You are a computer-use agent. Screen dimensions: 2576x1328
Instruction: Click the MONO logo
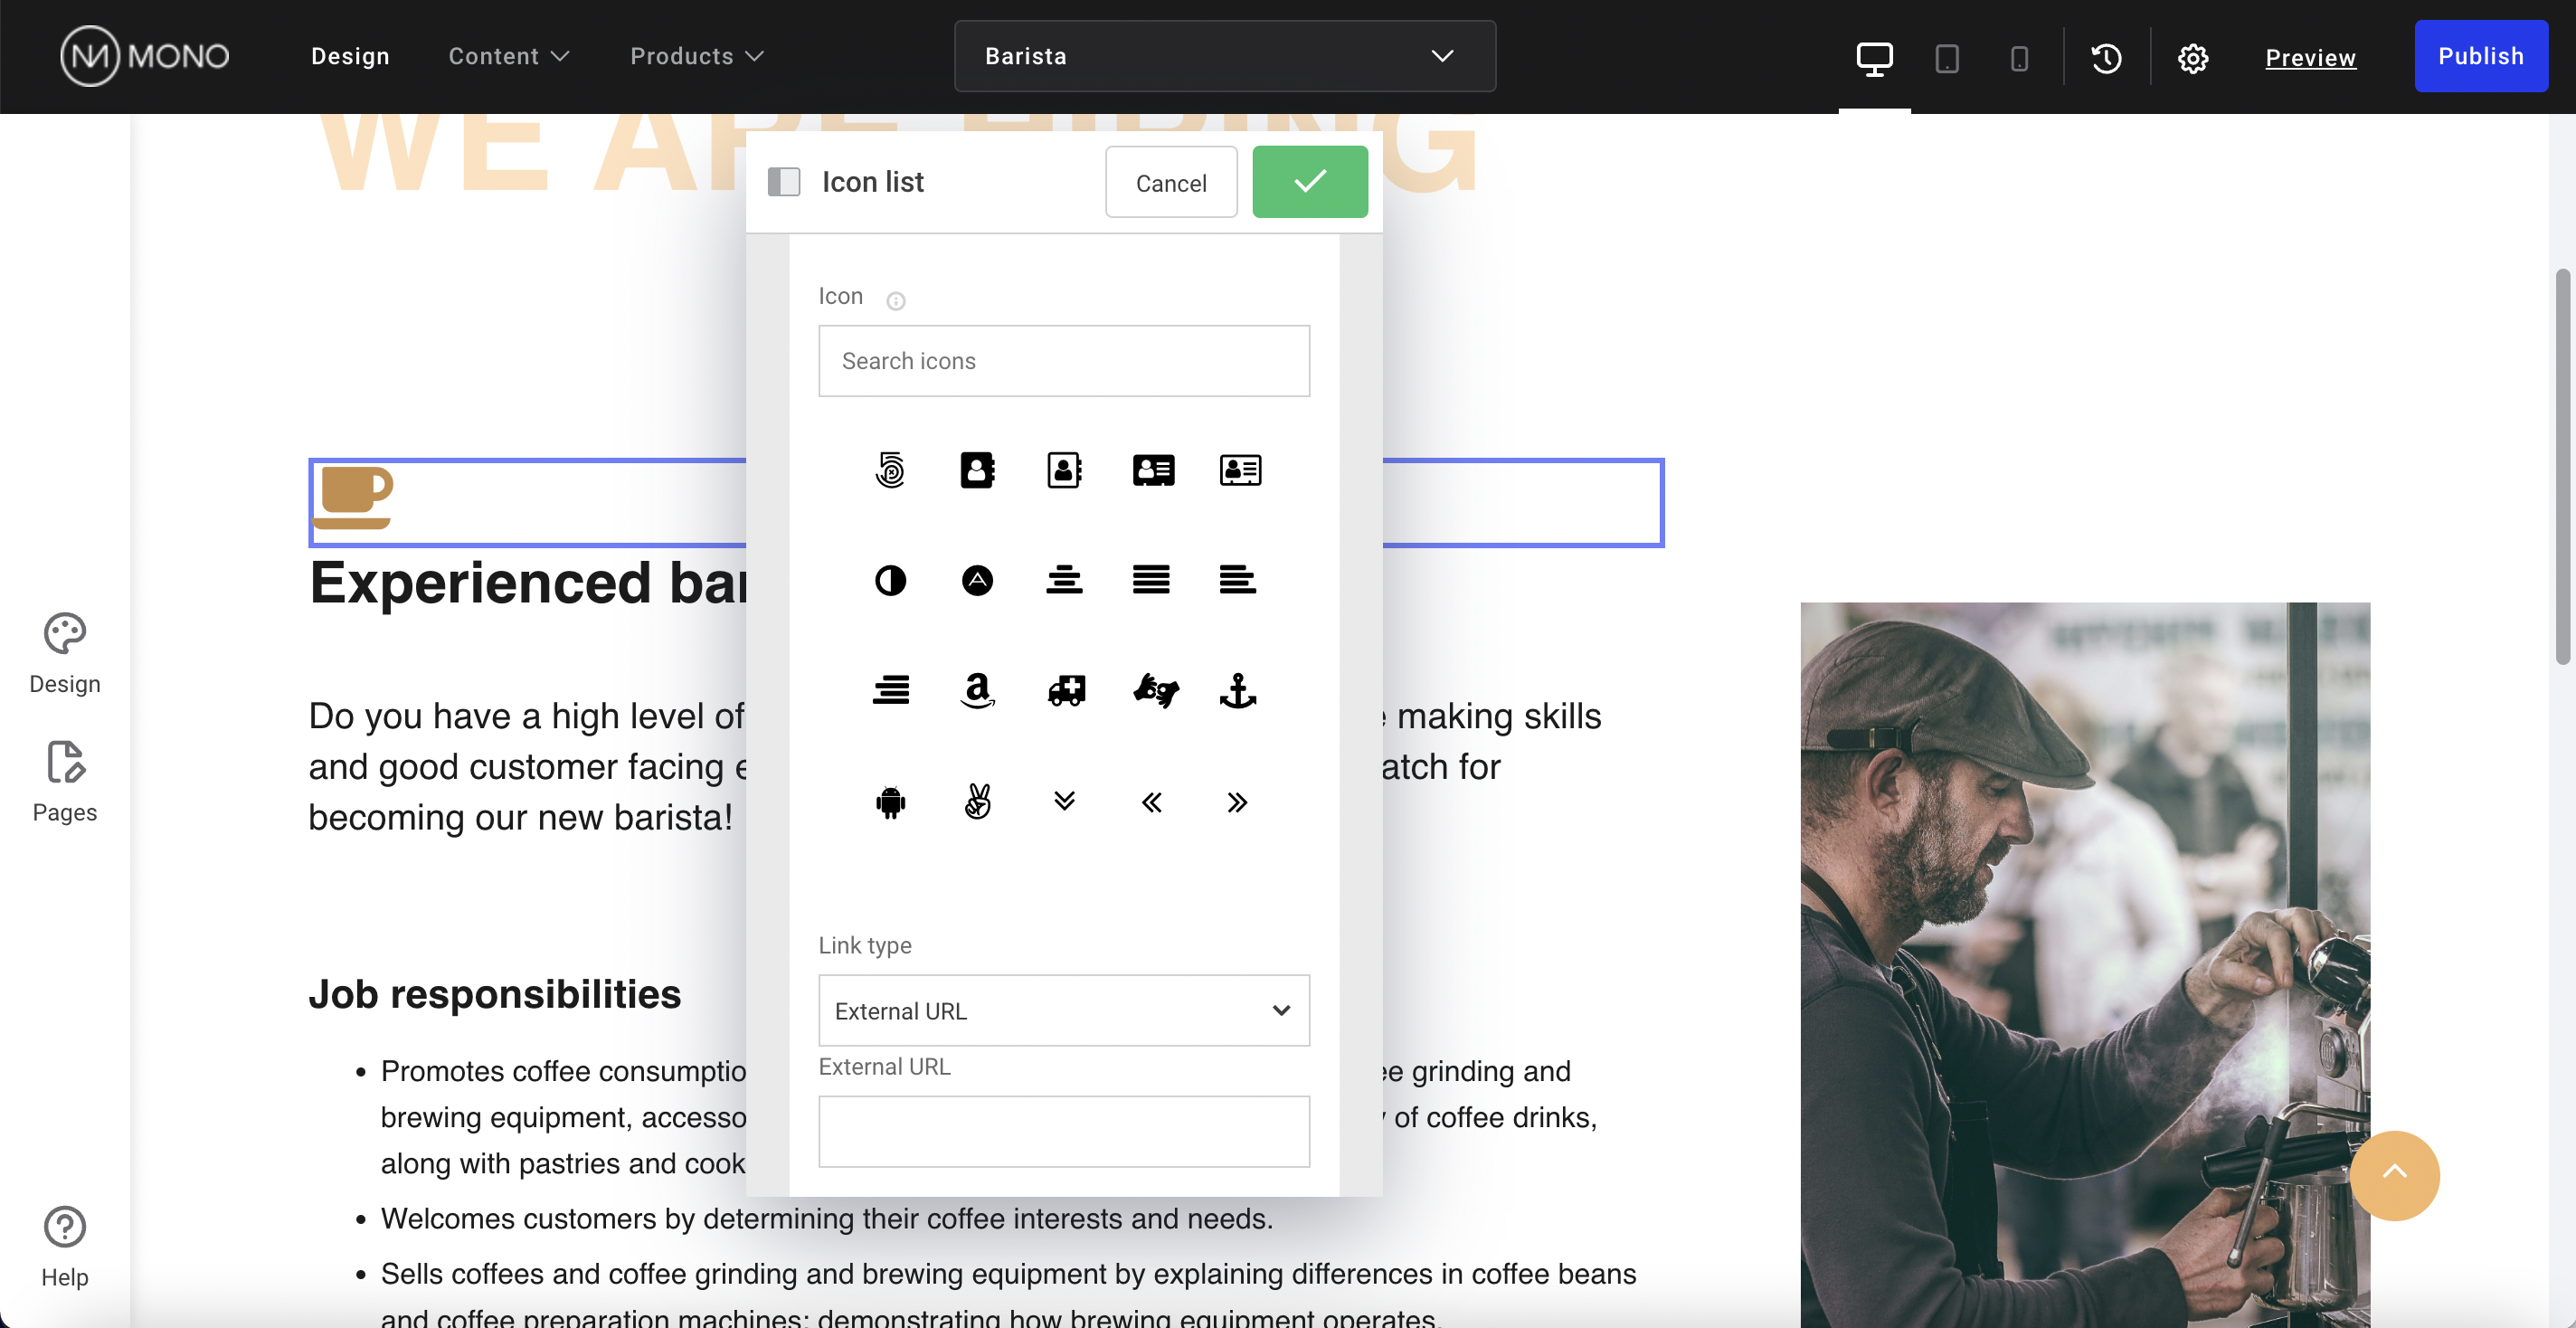point(145,56)
